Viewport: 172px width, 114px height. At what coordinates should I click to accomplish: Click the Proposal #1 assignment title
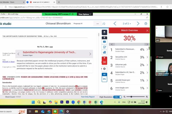tap(78, 24)
